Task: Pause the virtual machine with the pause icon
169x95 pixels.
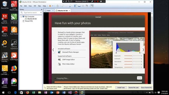Action: (50, 6)
